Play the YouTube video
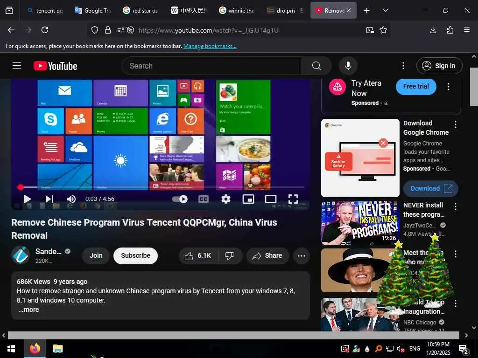Screen dimensions: 478x358 point(28,199)
